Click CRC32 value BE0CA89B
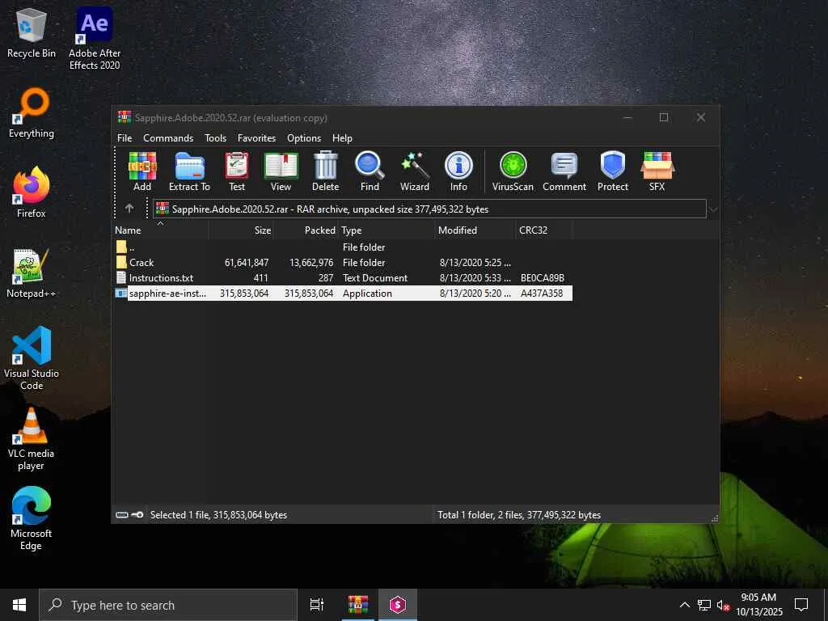The width and height of the screenshot is (828, 621). pos(543,278)
